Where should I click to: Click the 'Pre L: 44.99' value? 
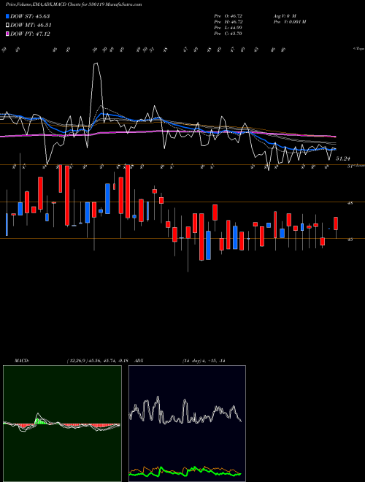228,28
